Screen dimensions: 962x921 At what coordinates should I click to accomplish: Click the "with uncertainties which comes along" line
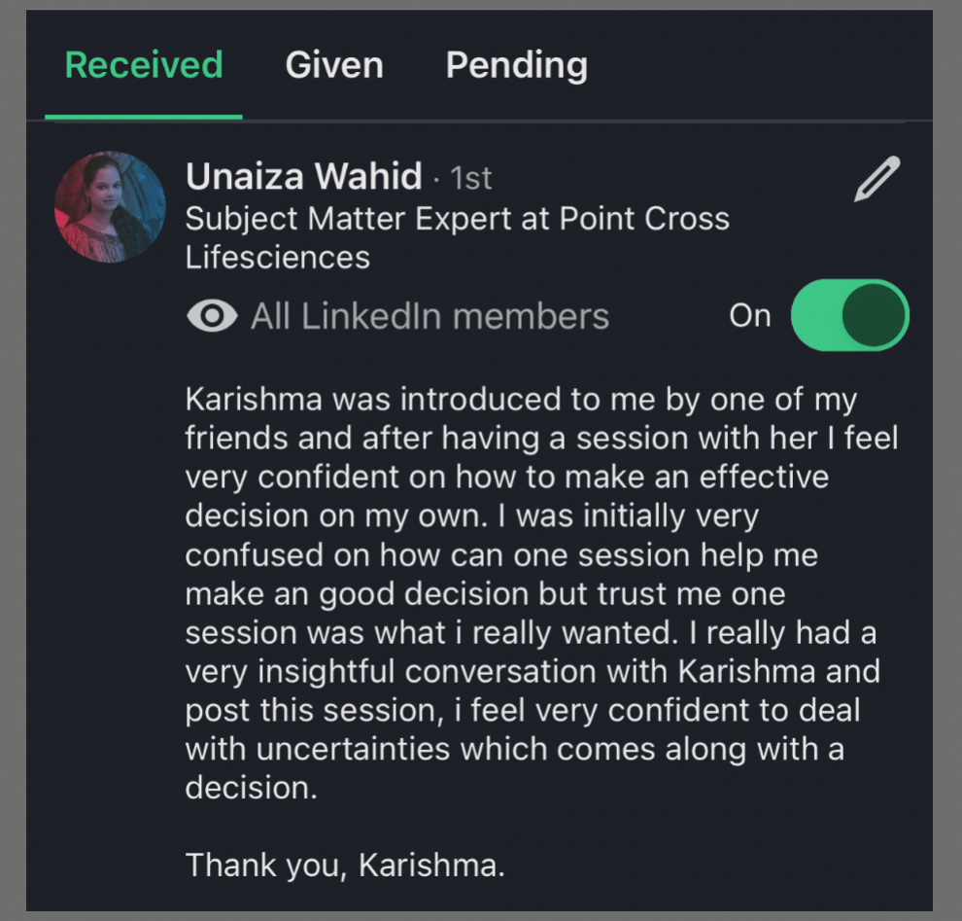tap(514, 749)
